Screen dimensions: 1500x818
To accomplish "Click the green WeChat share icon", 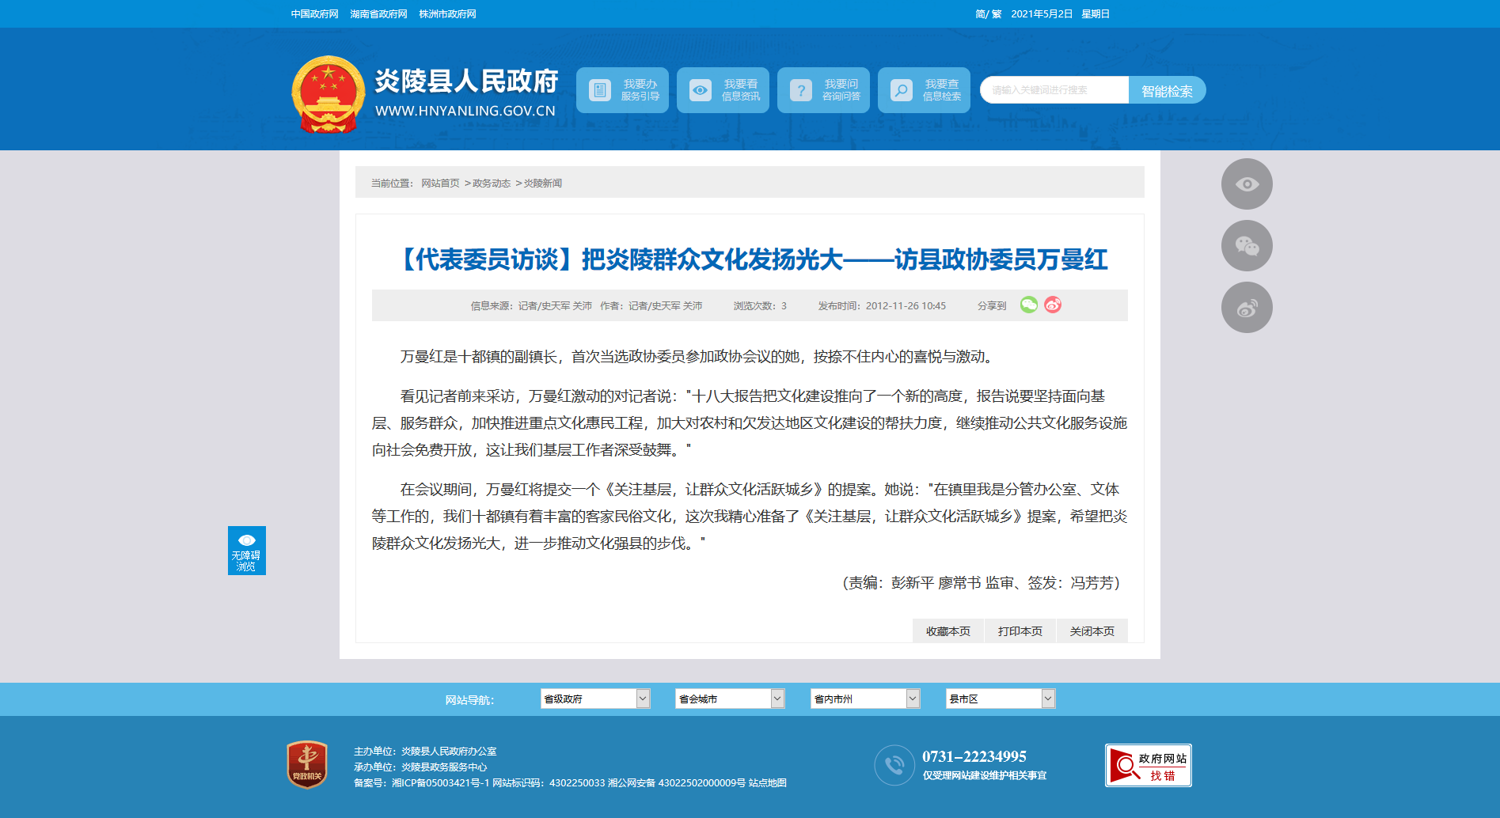I will click(x=1028, y=305).
